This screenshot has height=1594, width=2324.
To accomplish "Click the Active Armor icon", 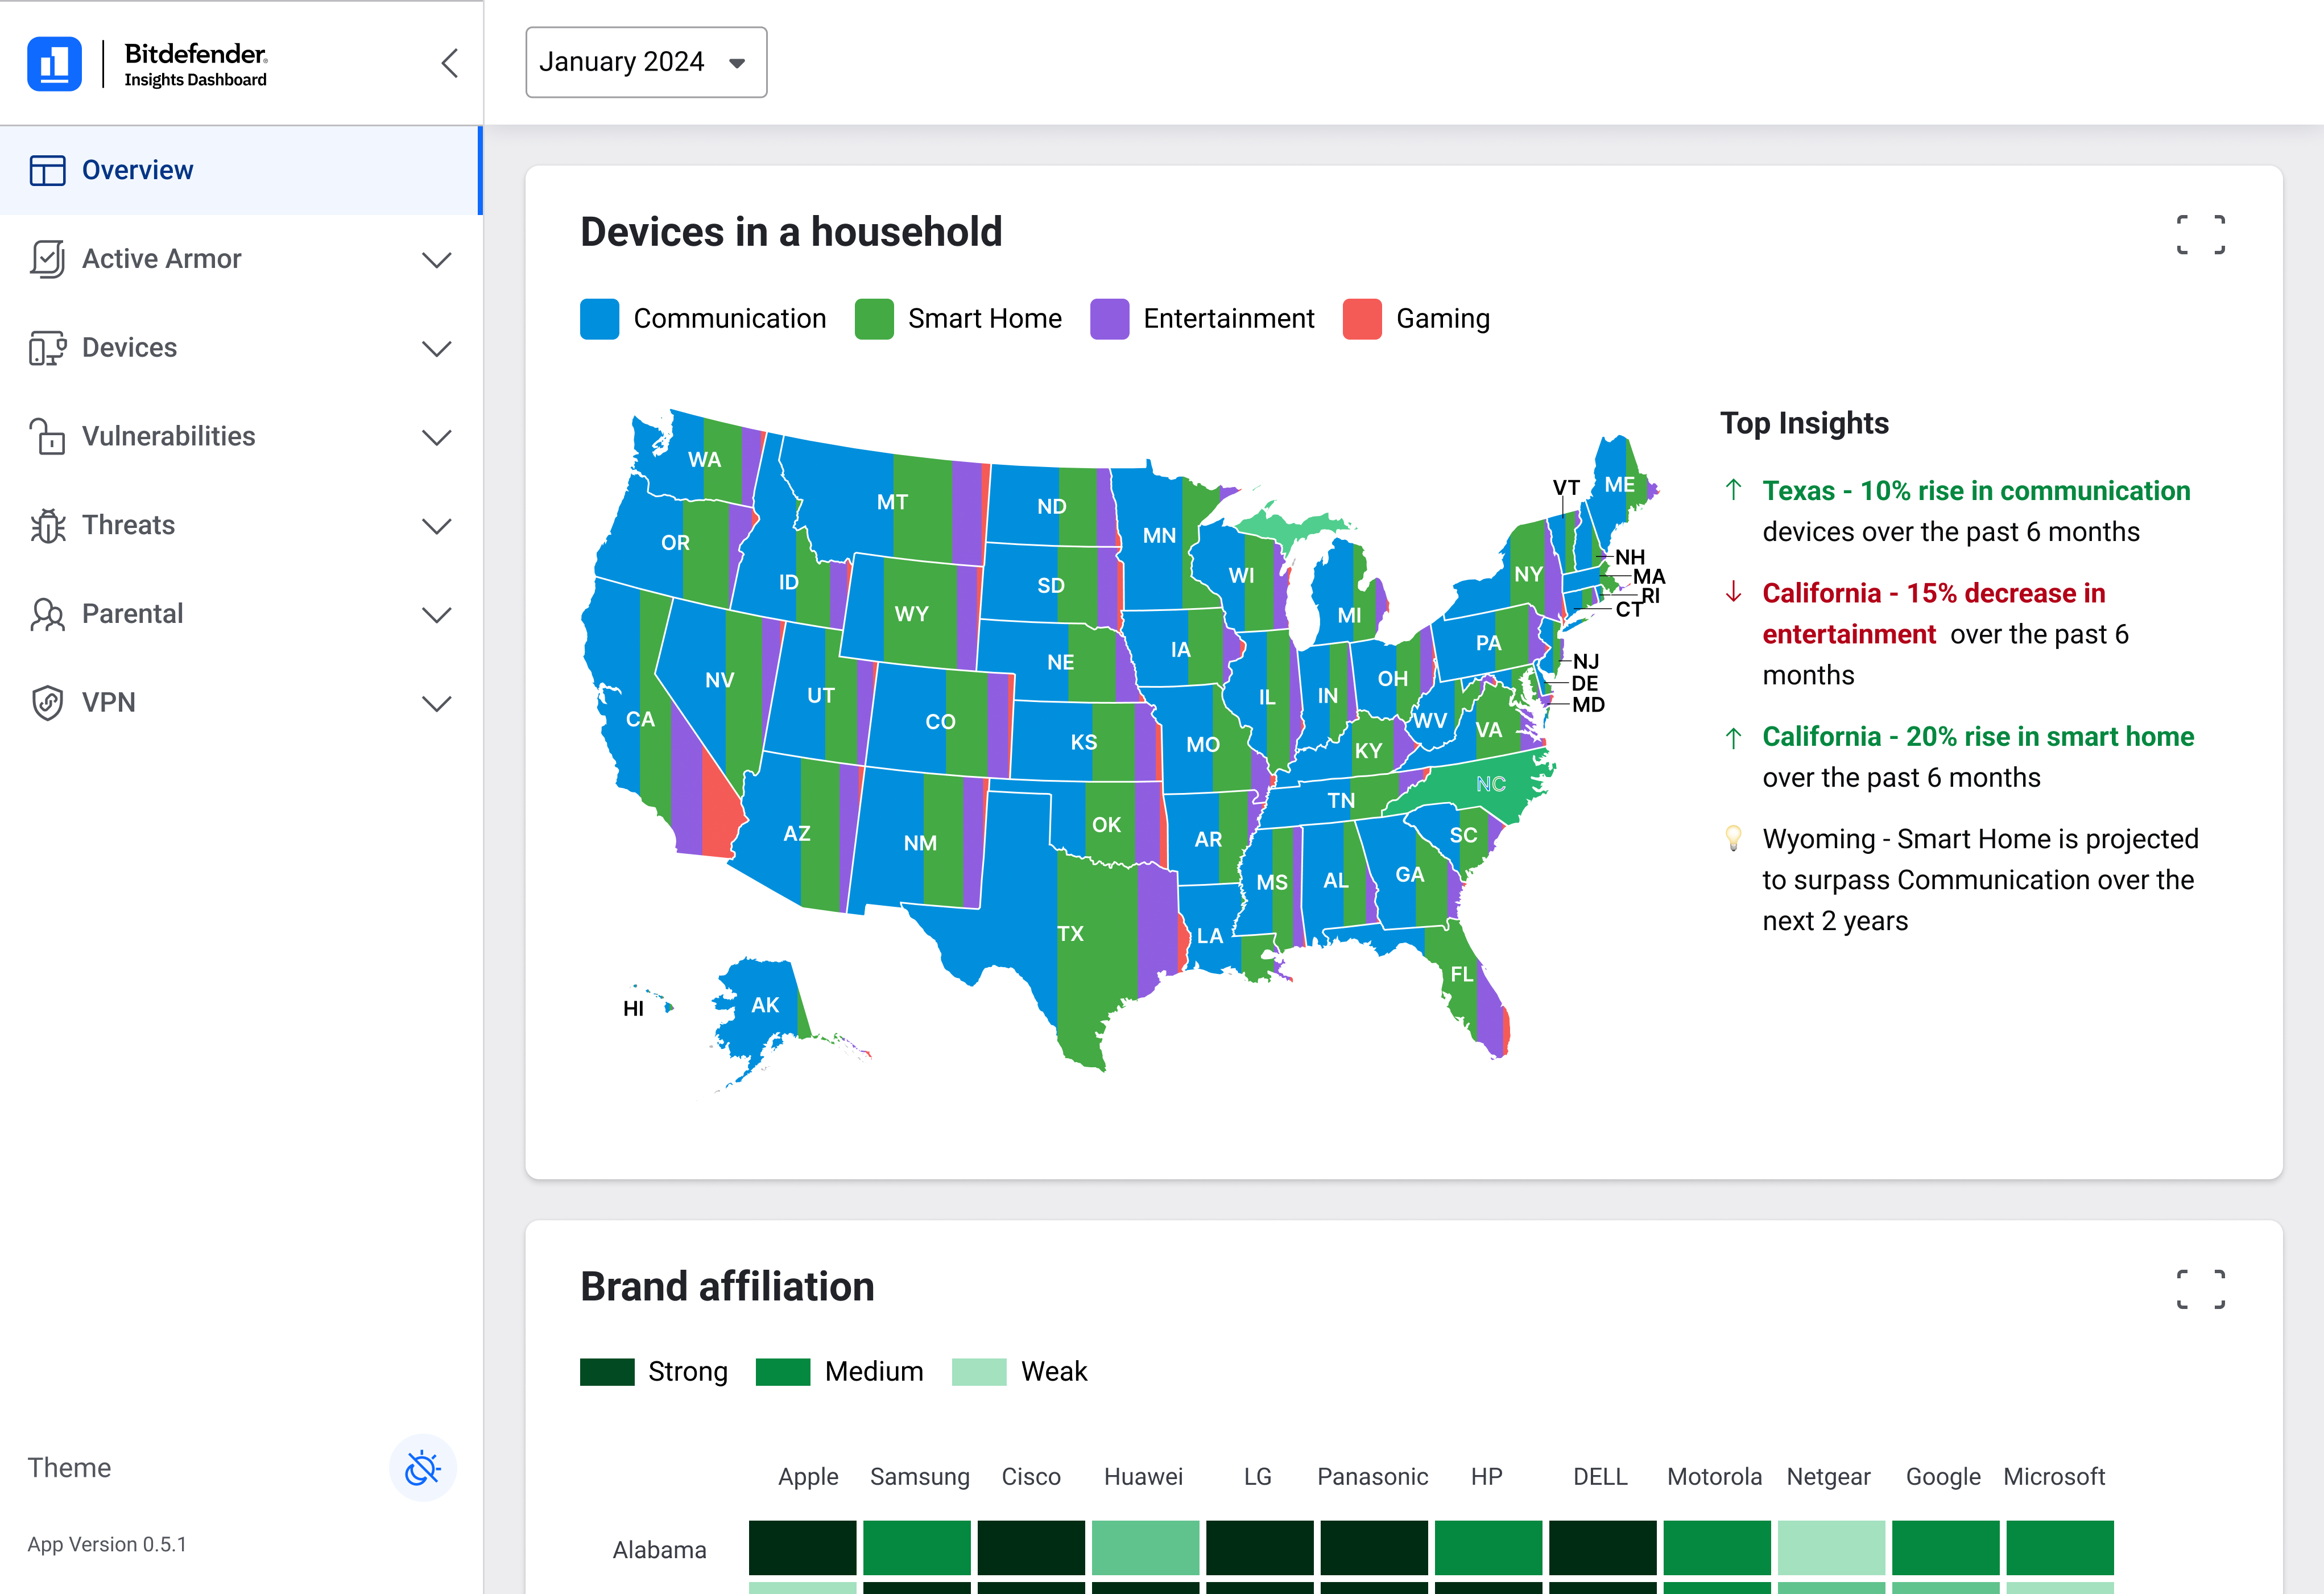I will (47, 259).
